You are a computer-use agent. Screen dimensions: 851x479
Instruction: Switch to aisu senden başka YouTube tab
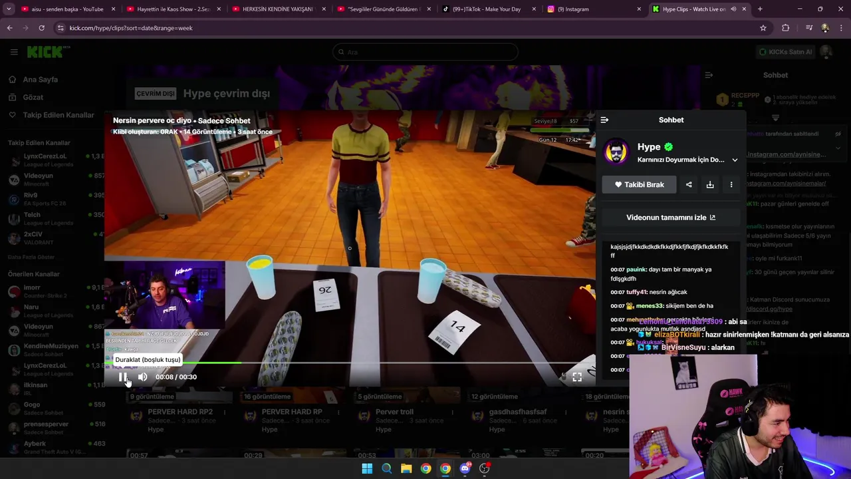coord(68,9)
